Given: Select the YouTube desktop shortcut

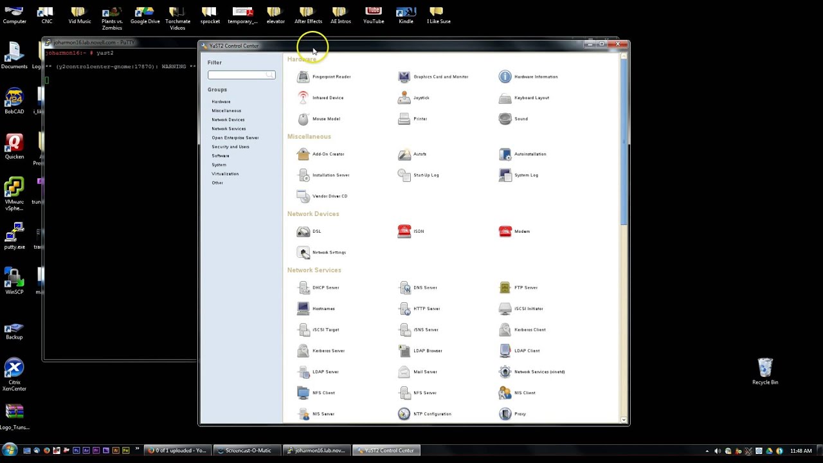Looking at the screenshot, I should 374,15.
